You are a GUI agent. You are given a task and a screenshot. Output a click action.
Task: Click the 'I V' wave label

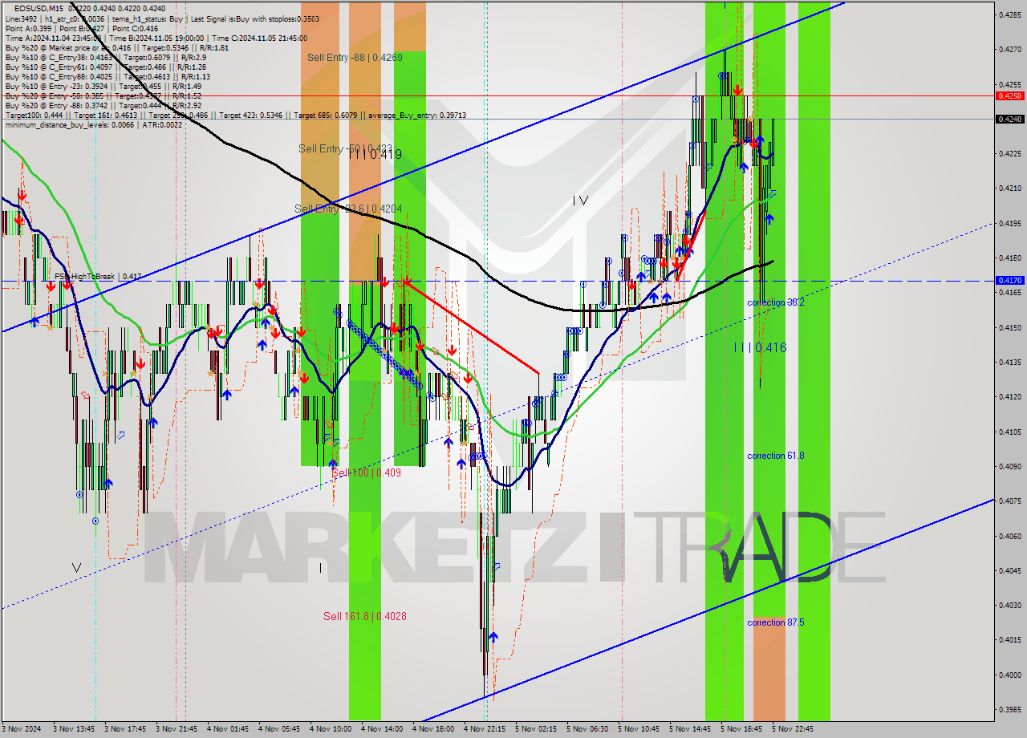click(x=582, y=201)
